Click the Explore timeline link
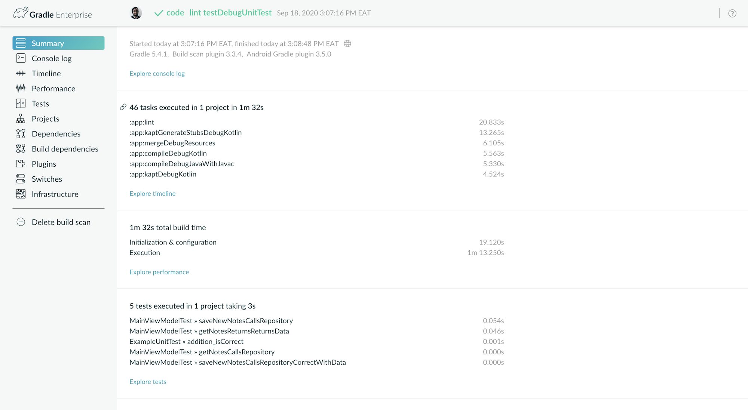This screenshot has width=748, height=410. coord(152,194)
